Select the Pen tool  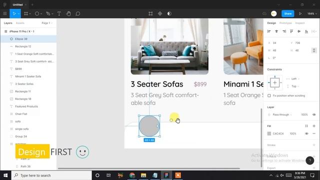pyautogui.click(x=48, y=13)
